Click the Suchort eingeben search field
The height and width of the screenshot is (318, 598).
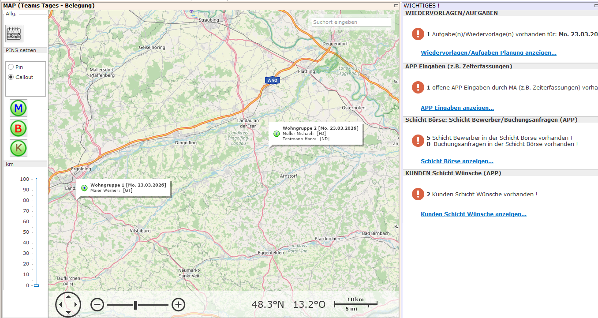(351, 22)
